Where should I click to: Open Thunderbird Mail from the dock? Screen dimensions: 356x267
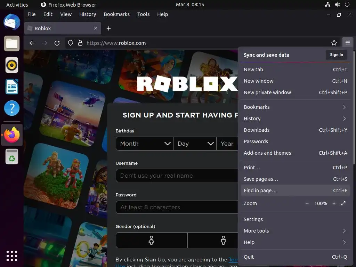click(12, 22)
